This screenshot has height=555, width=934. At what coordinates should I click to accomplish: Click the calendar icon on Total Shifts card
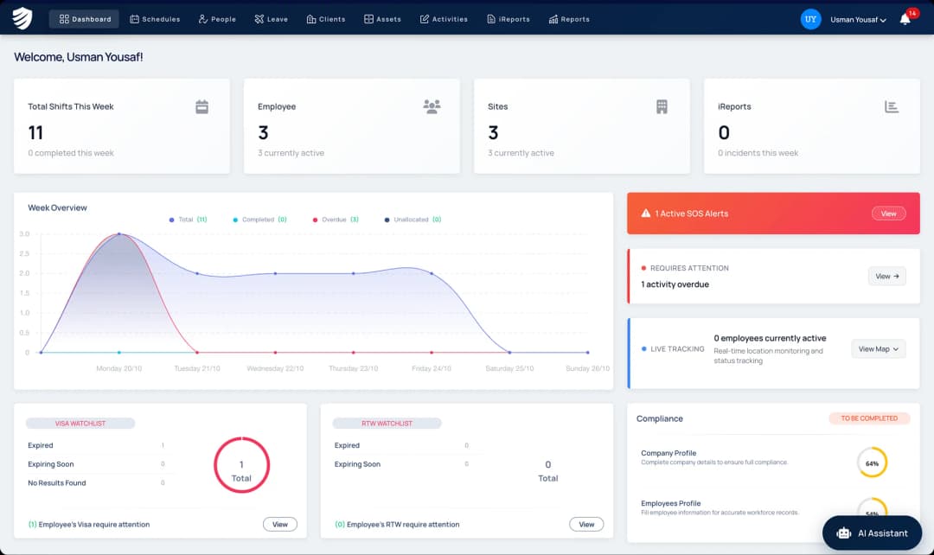coord(202,106)
